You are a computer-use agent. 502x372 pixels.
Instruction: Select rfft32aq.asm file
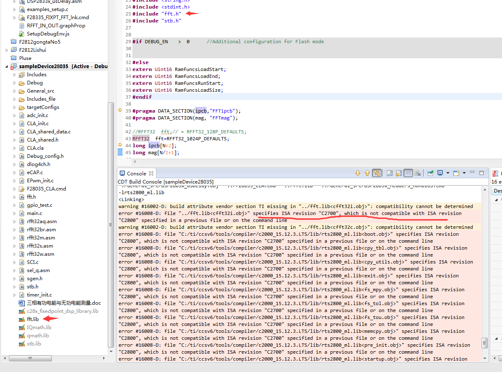[42, 221]
